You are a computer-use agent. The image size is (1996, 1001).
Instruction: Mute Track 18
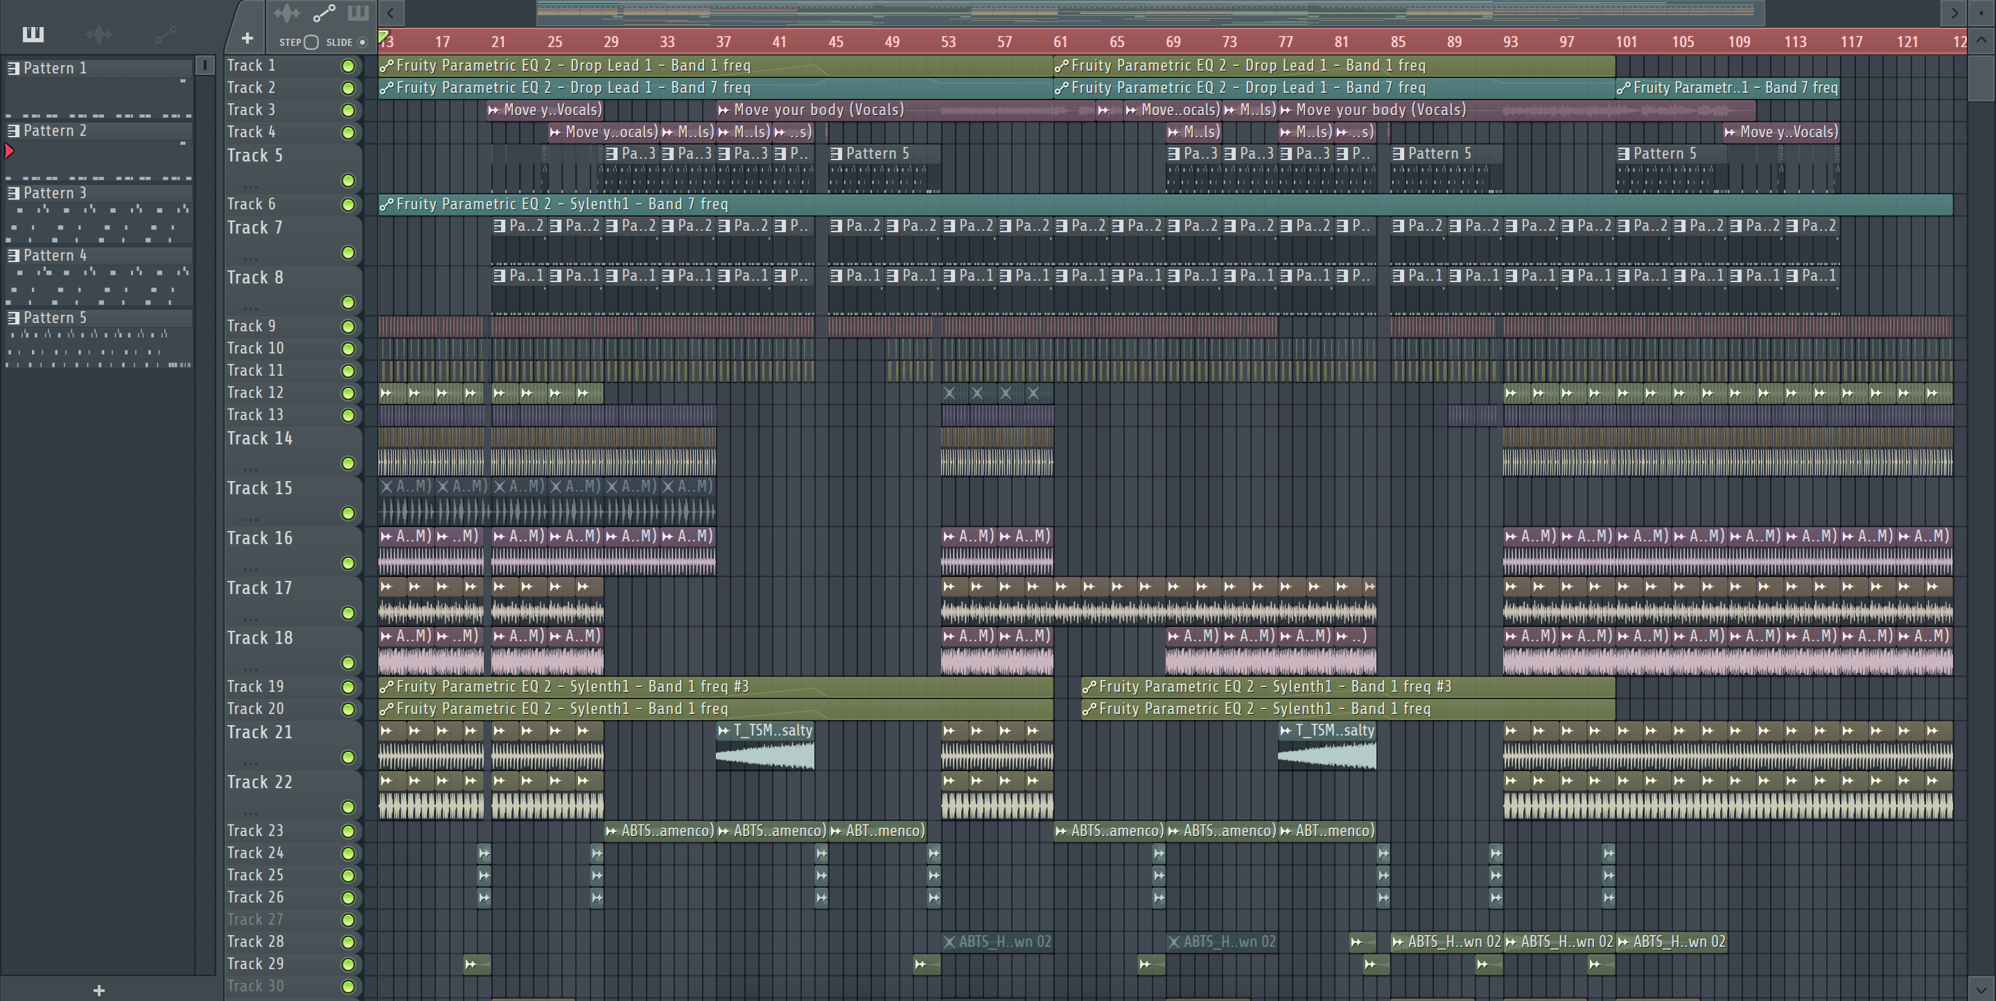(x=349, y=664)
